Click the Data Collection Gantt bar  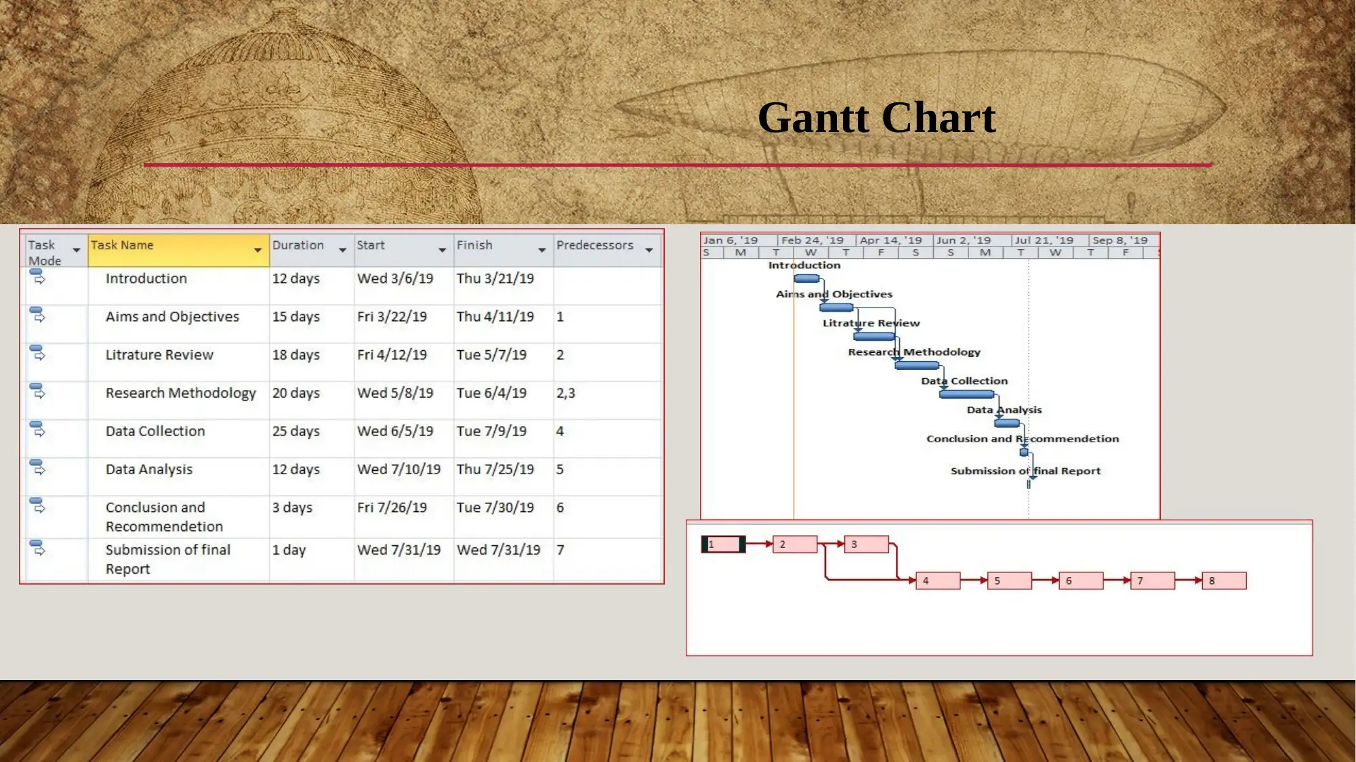[967, 394]
